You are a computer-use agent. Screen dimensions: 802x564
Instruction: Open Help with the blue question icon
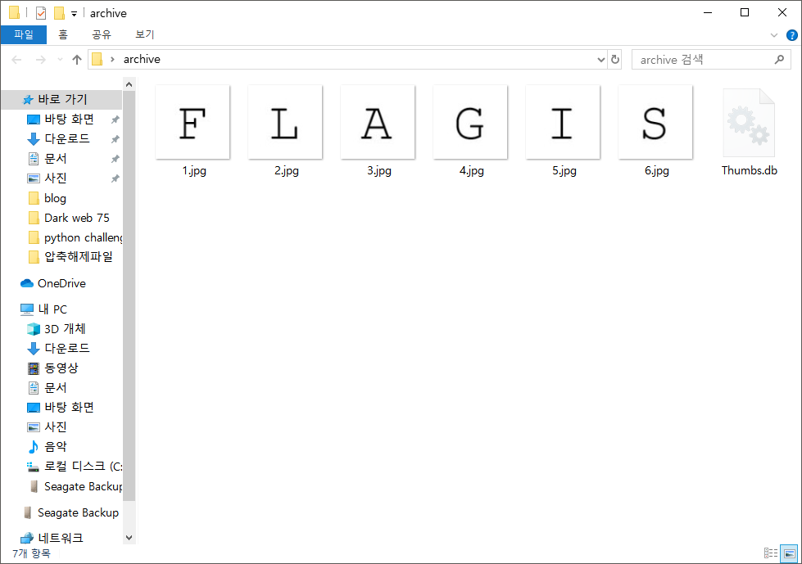coord(792,35)
